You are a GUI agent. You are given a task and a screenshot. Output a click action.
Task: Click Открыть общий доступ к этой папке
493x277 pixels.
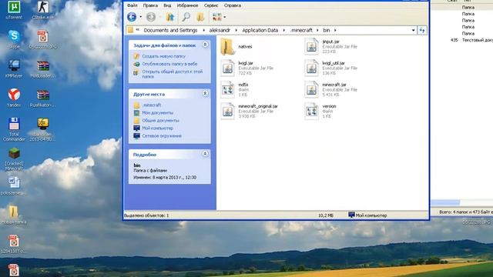(172, 74)
